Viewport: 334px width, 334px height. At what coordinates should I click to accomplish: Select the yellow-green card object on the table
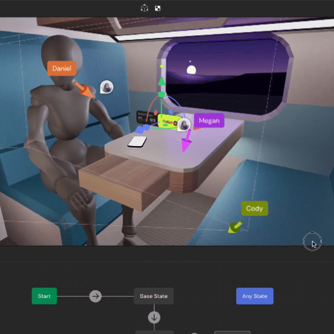[x=168, y=121]
